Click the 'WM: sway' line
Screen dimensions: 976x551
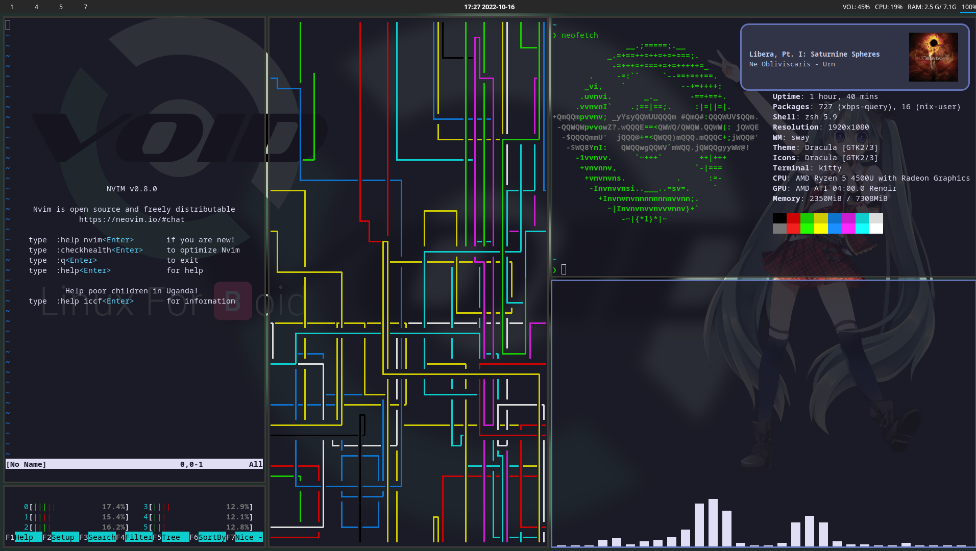[791, 137]
